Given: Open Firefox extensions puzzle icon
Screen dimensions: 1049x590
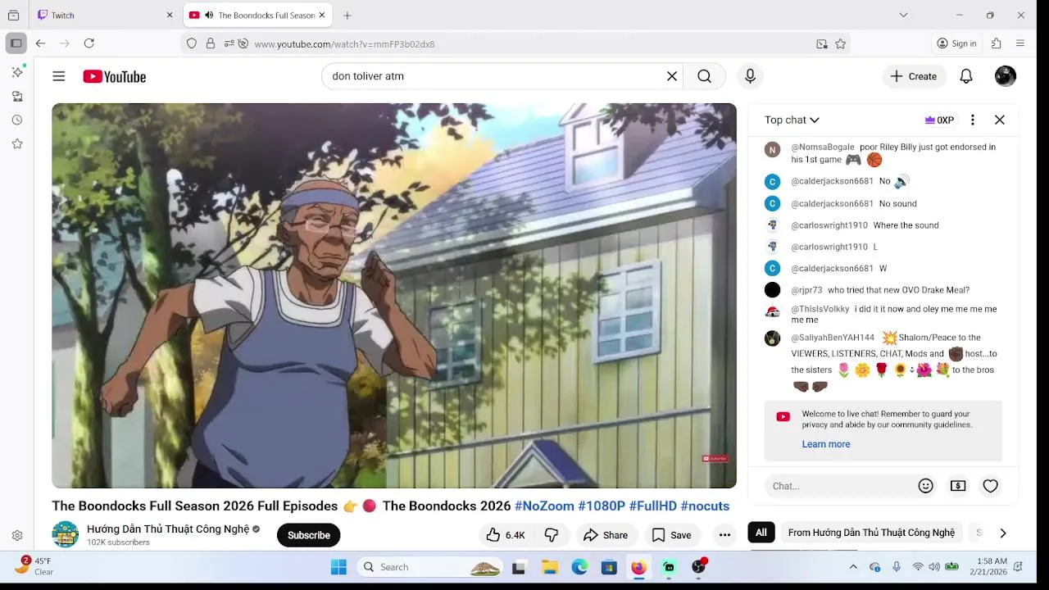Looking at the screenshot, I should pos(997,43).
